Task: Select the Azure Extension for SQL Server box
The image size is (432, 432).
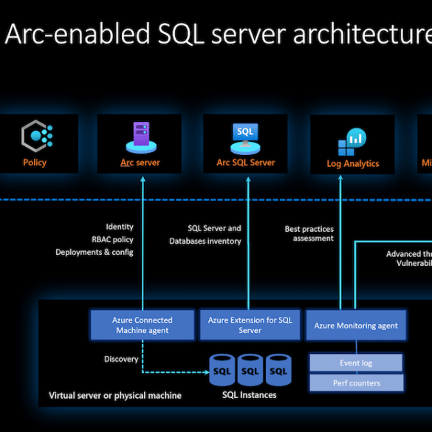Action: (250, 325)
